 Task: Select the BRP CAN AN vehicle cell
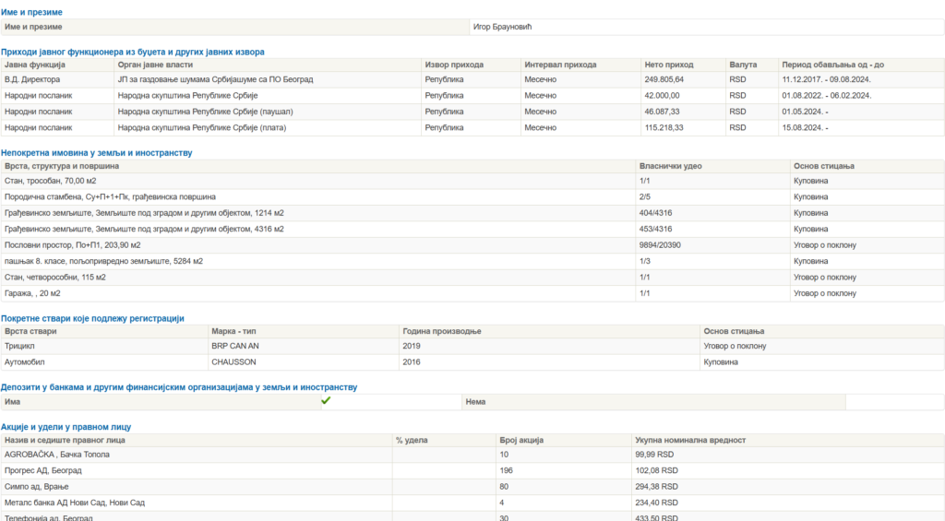pos(233,347)
